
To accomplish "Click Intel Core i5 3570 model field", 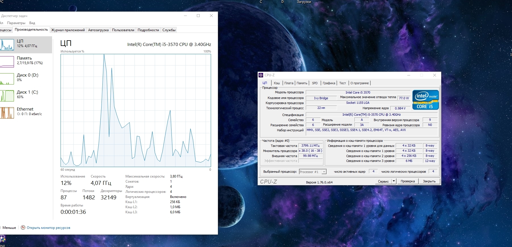I will [358, 92].
